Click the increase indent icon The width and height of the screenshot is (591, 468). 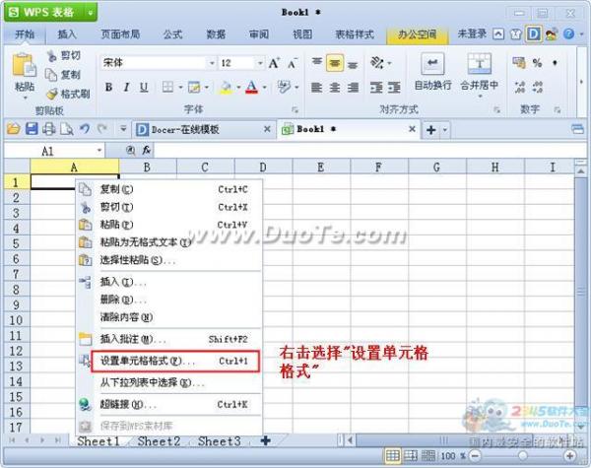(x=394, y=88)
